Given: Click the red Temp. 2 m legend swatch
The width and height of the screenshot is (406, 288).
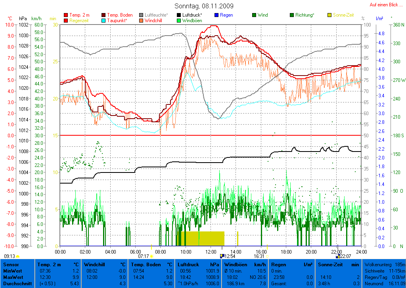Looking at the screenshot, I should click(66, 15).
